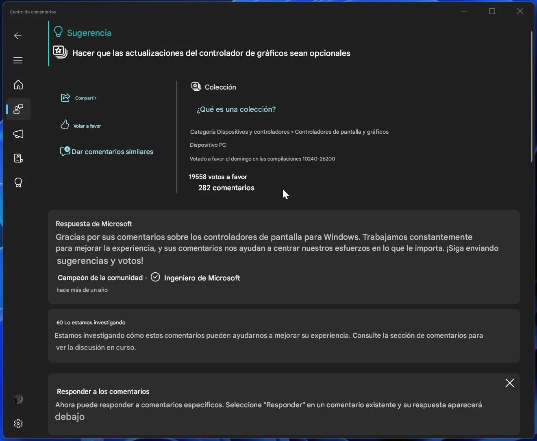Dismiss the Responder a los comentarios notice
This screenshot has height=441, width=537.
coord(510,383)
